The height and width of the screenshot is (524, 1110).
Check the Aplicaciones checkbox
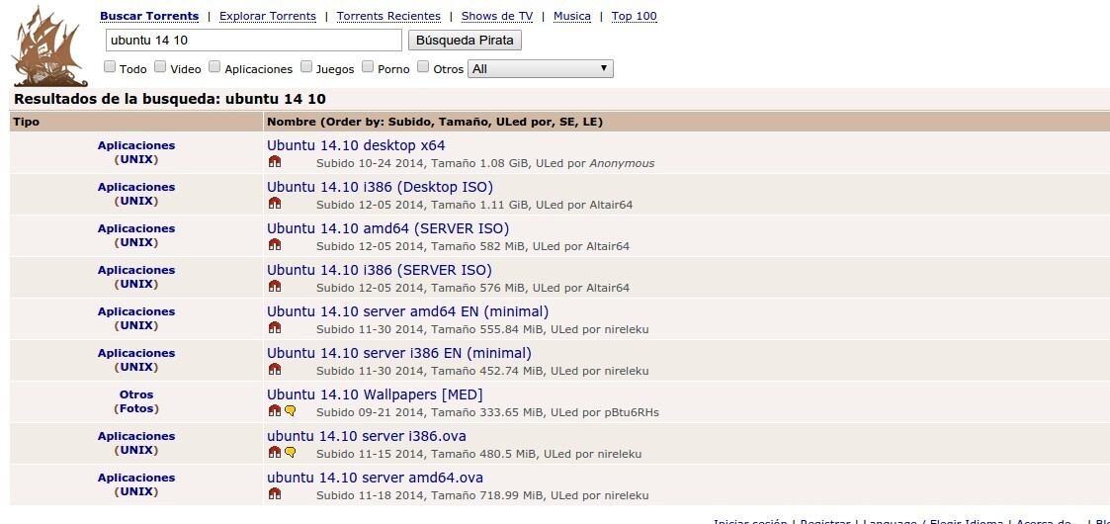point(214,66)
